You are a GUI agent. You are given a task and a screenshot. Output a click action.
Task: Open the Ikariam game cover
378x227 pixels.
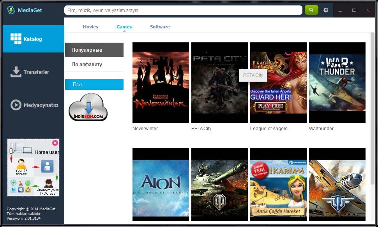(279, 184)
